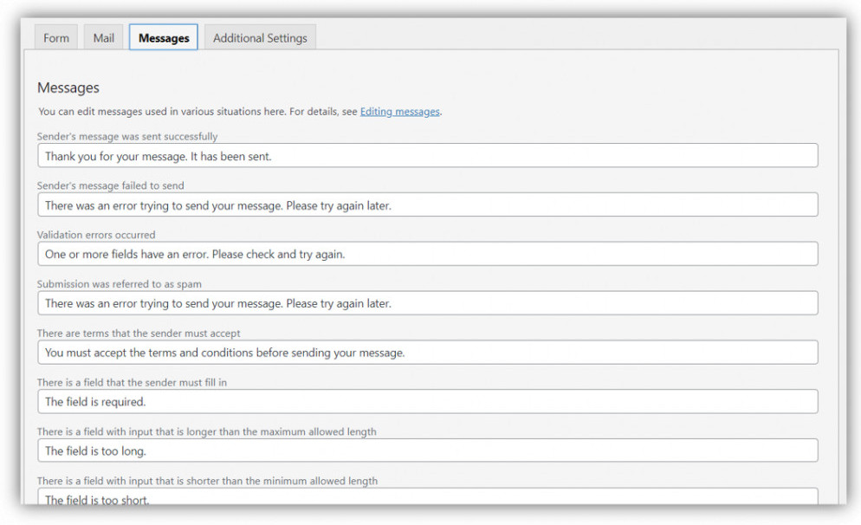Edit the 'The field is too long.' input
The width and height of the screenshot is (861, 525).
point(428,450)
